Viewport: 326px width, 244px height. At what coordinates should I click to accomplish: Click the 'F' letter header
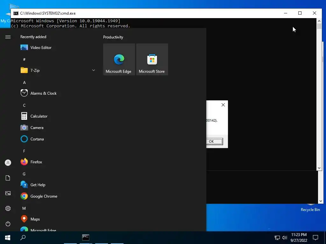click(x=24, y=151)
